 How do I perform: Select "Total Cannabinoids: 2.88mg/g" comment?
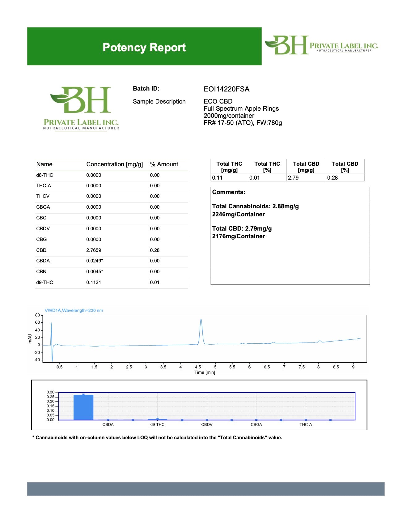tap(255, 206)
